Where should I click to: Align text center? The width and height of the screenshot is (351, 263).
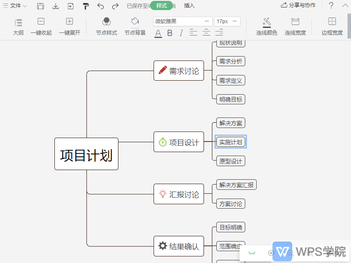206,32
